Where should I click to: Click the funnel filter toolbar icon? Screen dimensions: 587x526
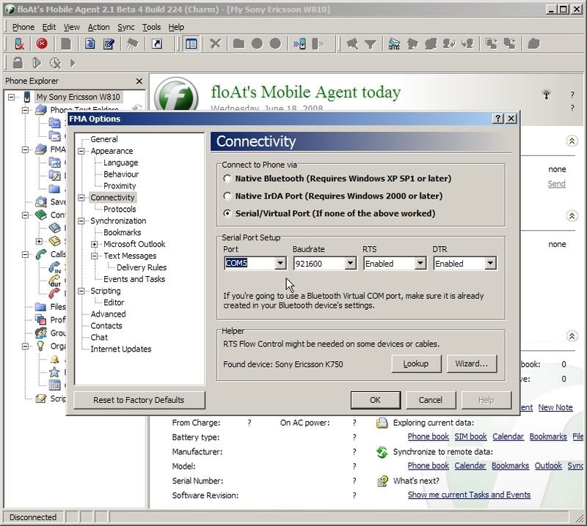[x=371, y=45]
